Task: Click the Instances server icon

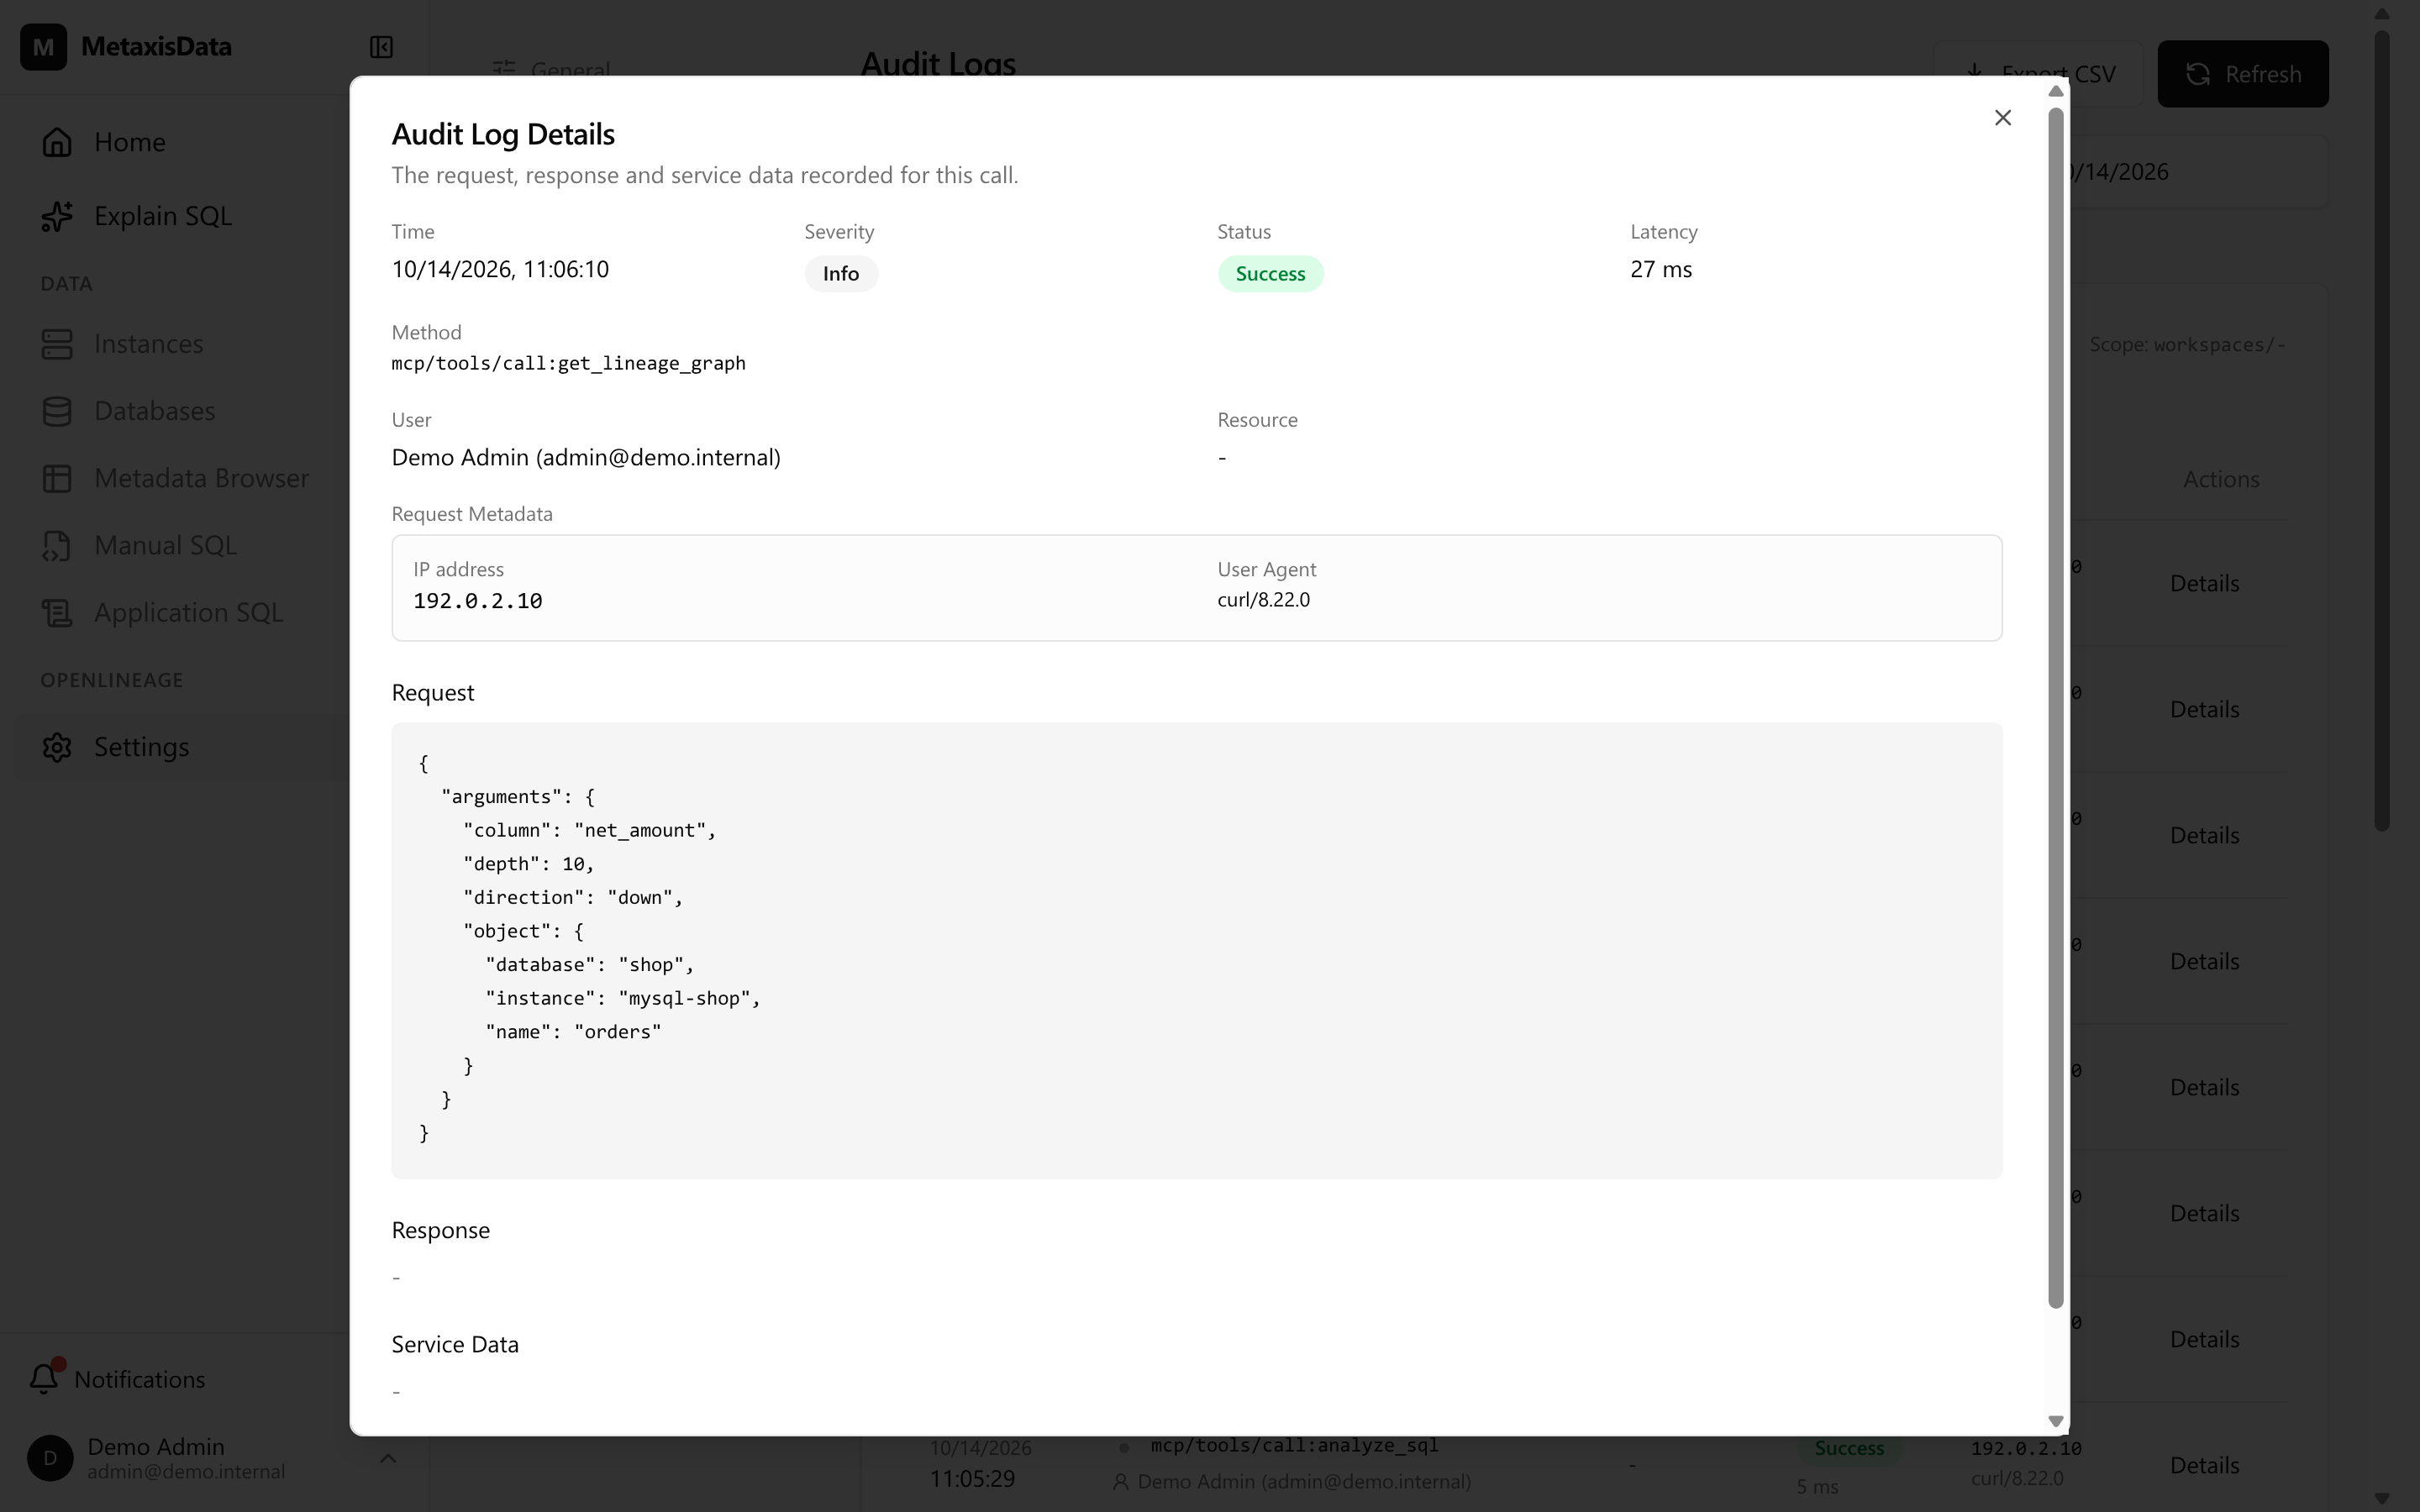Action: coord(57,344)
